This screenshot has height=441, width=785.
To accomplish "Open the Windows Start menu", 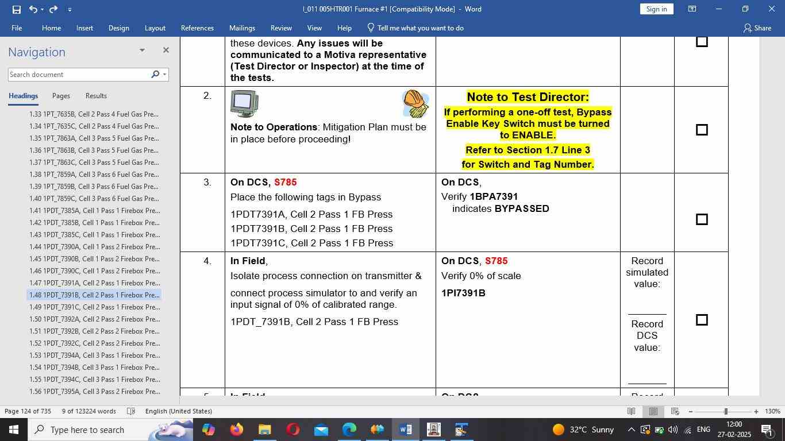I will pyautogui.click(x=13, y=430).
